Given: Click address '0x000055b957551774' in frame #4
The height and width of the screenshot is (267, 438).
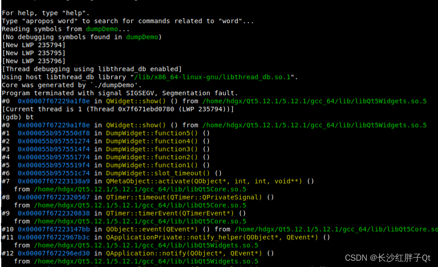Looking at the screenshot, I should click(54, 157).
